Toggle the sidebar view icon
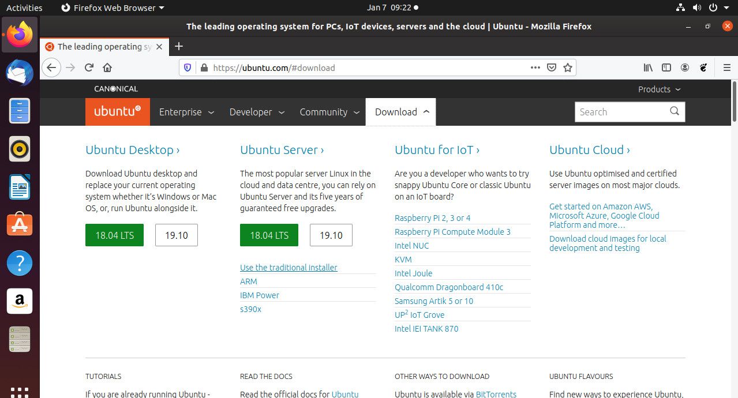 666,67
